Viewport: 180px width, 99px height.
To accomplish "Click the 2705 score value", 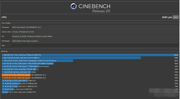I will coord(176,72).
